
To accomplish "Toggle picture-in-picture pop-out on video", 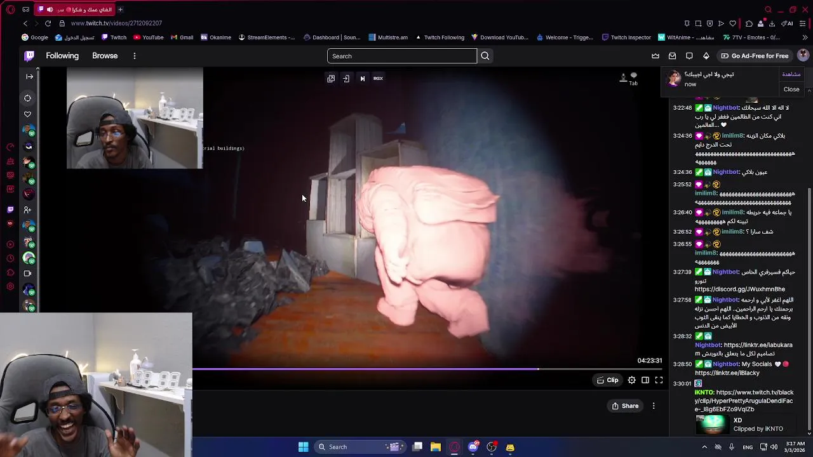I will tap(331, 78).
